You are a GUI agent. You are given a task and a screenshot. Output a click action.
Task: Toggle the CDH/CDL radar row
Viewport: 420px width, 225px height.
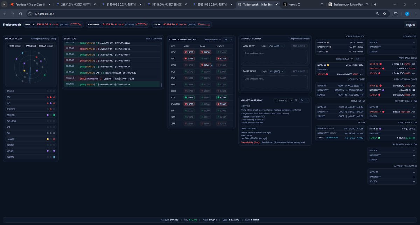point(31,115)
